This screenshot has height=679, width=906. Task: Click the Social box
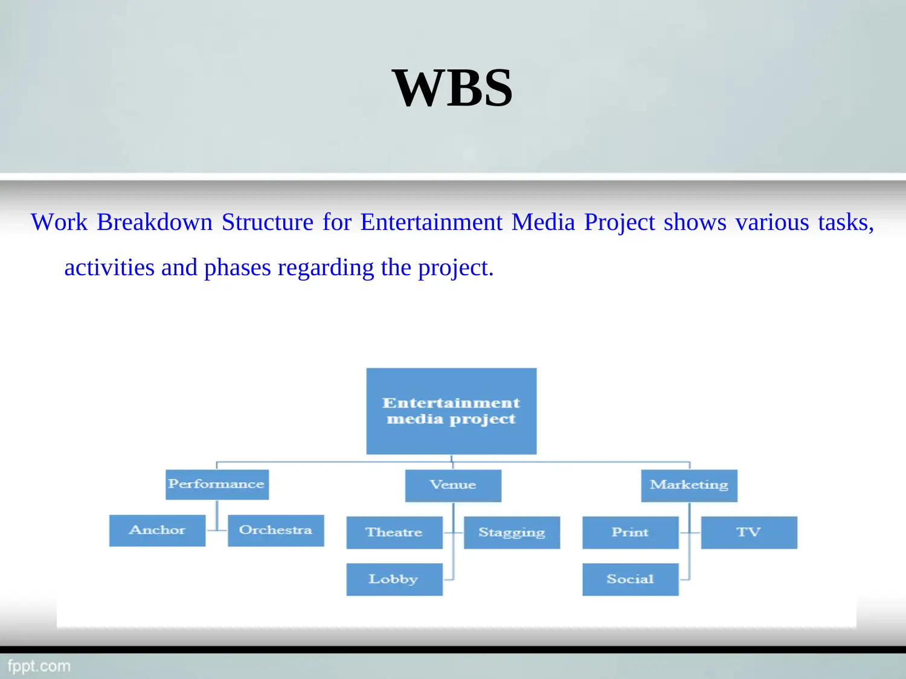(631, 579)
